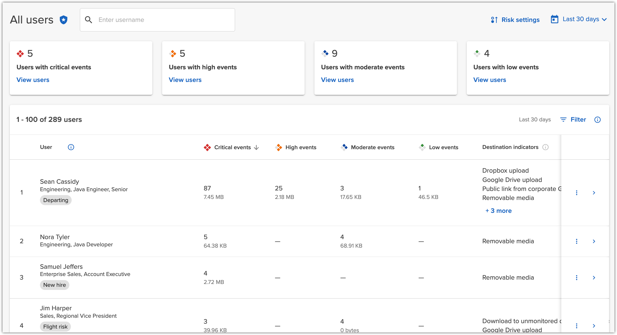
Task: Click the search magnifier icon
Action: coord(88,20)
